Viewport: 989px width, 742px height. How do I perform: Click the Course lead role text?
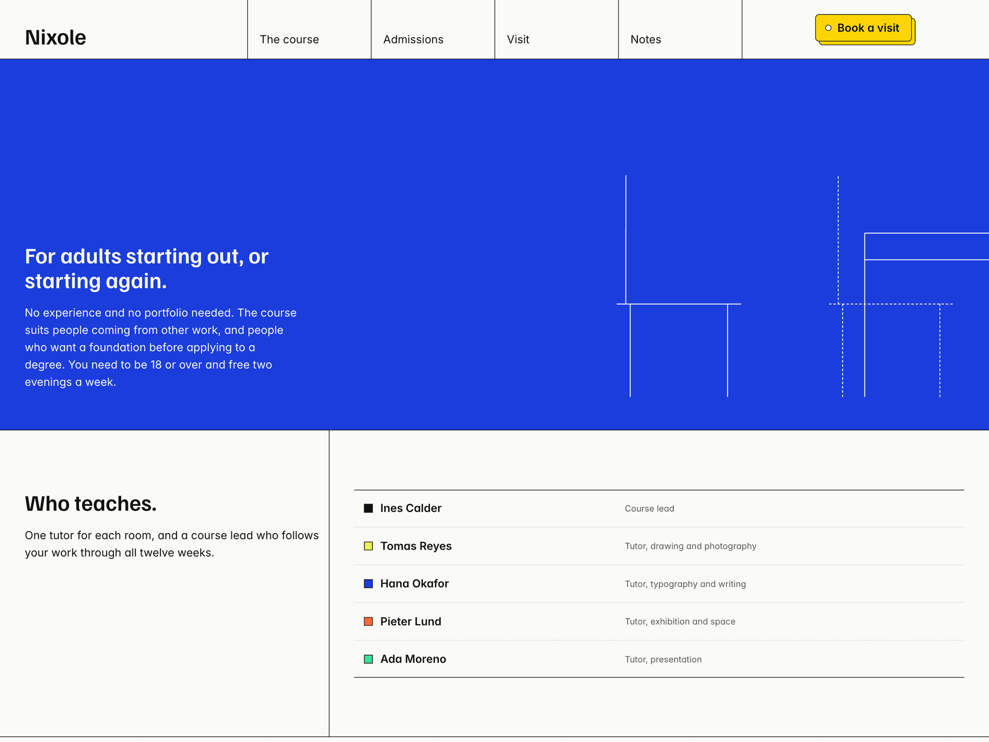pyautogui.click(x=650, y=509)
